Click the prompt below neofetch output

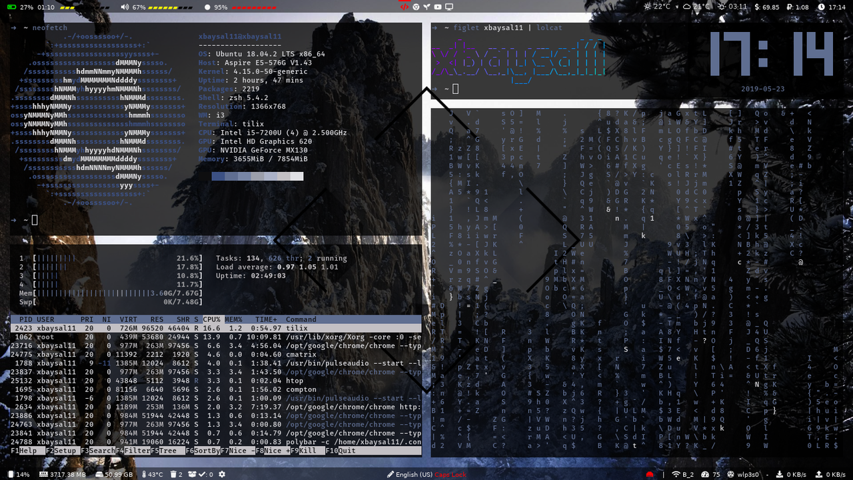tap(25, 220)
